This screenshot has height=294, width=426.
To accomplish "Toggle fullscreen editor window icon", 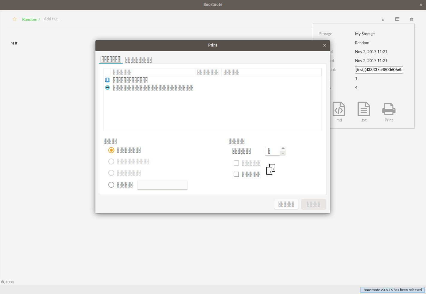I will click(x=397, y=19).
